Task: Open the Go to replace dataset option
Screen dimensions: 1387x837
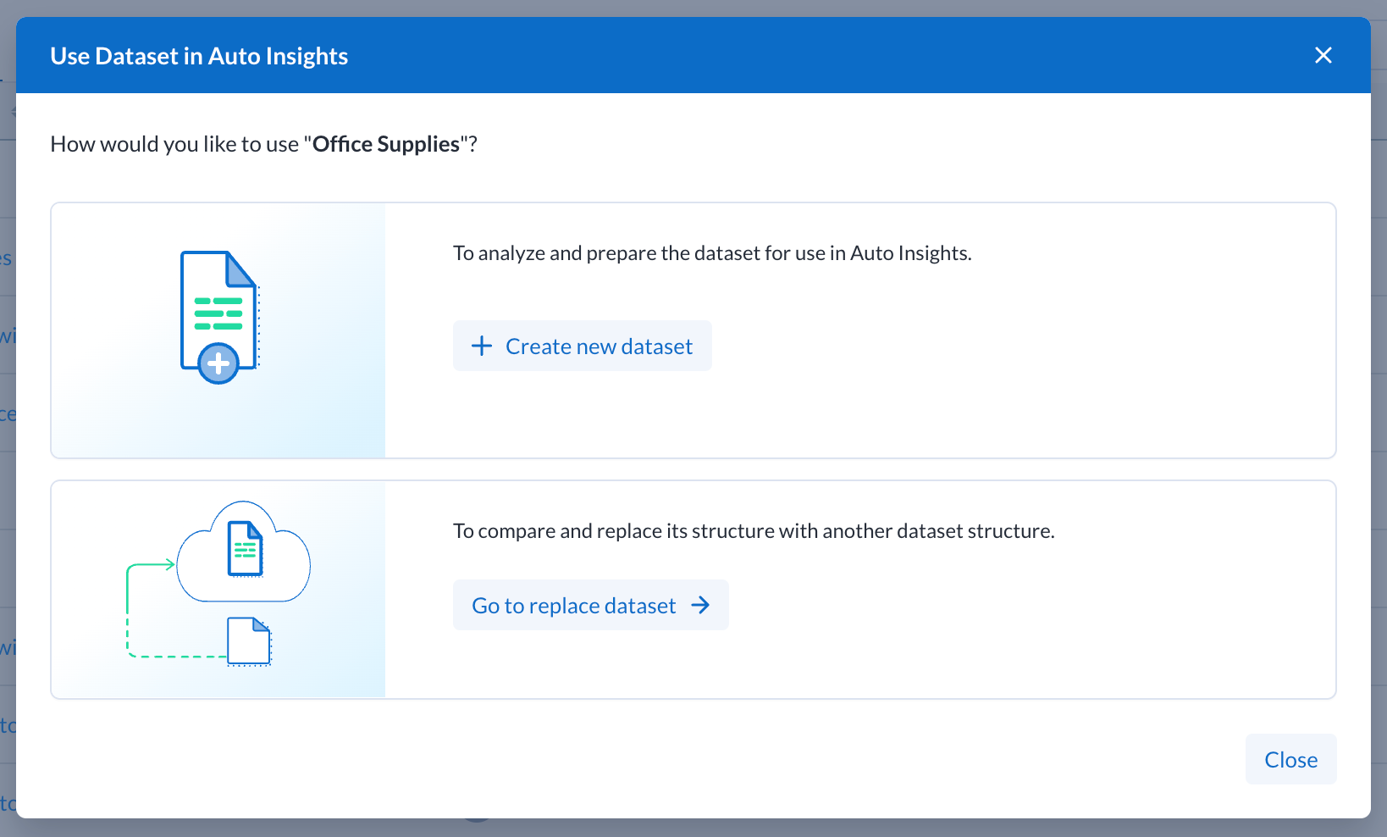Action: pyautogui.click(x=590, y=605)
